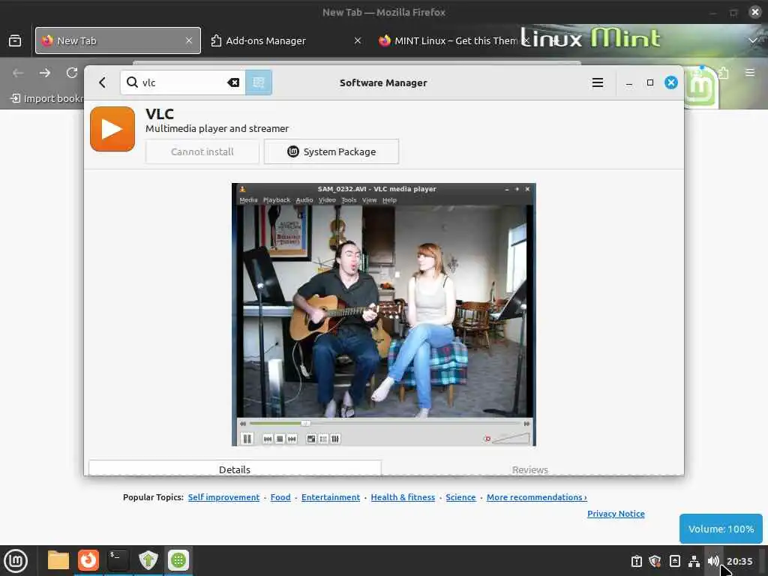
Task: Open Firefox extensions puzzle icon
Action: tap(724, 73)
